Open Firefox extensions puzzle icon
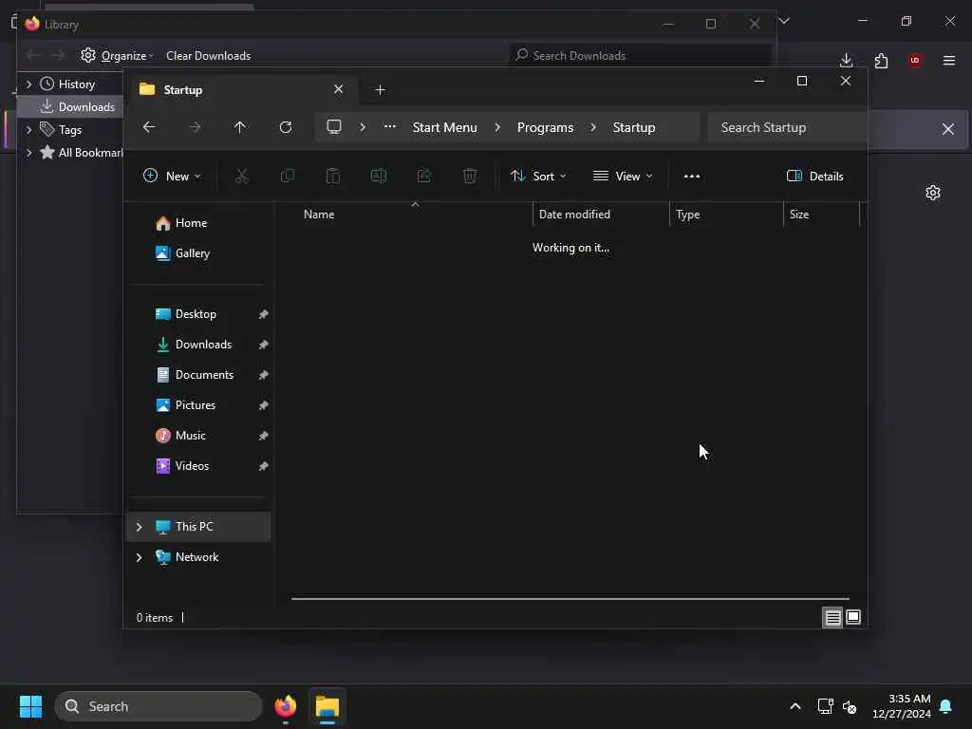Screen dimensions: 972x729 click(881, 61)
